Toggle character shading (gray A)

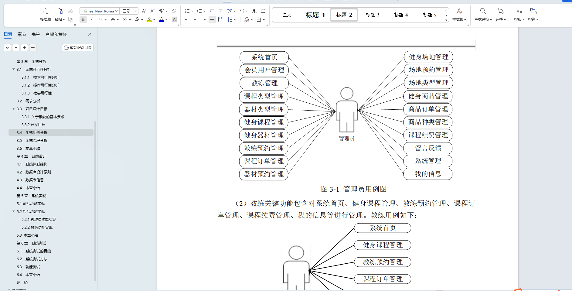coord(174,19)
